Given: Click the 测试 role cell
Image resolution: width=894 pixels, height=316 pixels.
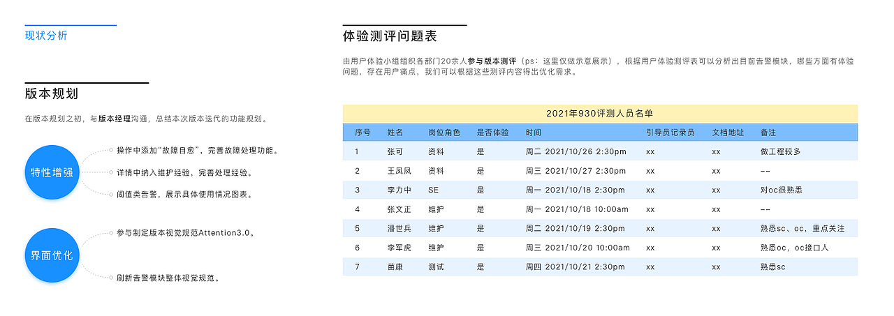Looking at the screenshot, I should (x=437, y=266).
